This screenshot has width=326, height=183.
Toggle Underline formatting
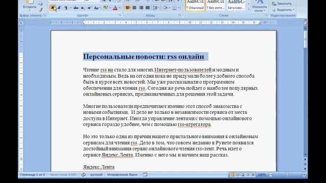[x=66, y=8]
